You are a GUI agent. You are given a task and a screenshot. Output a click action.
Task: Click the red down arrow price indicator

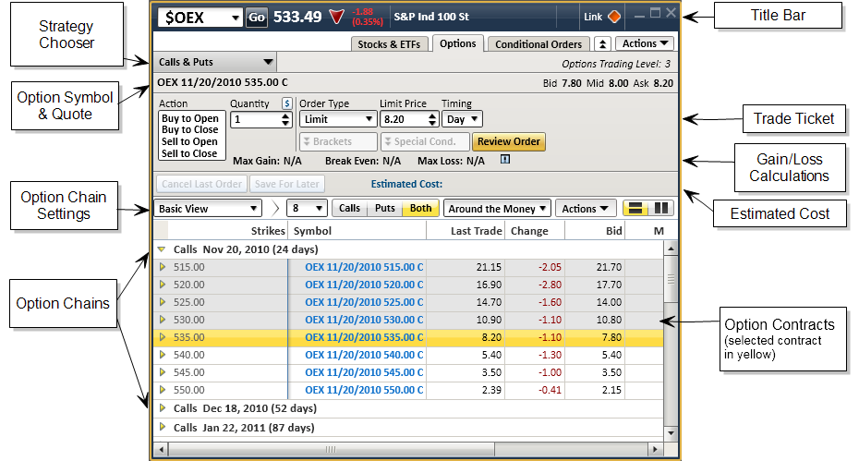(x=336, y=17)
